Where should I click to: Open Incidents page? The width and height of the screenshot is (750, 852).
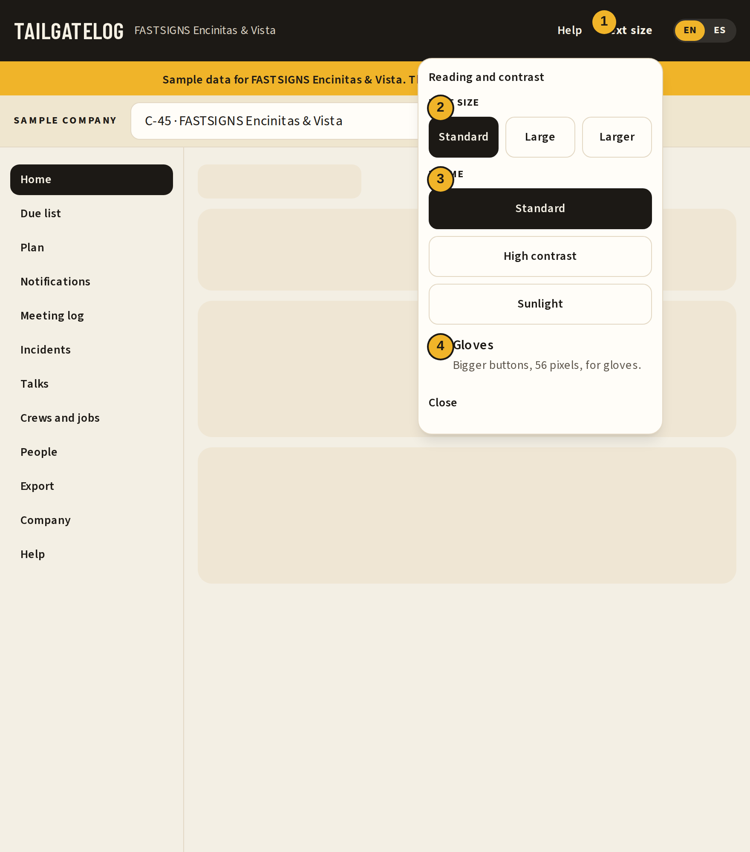(x=92, y=350)
